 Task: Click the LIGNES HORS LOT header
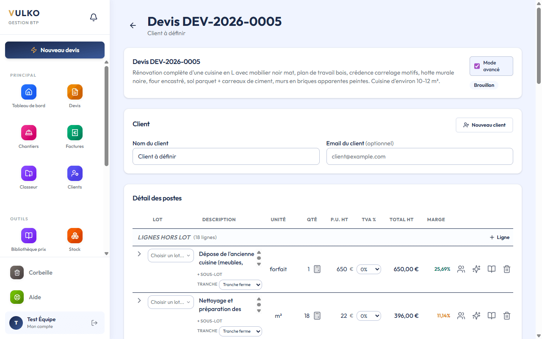coord(164,237)
